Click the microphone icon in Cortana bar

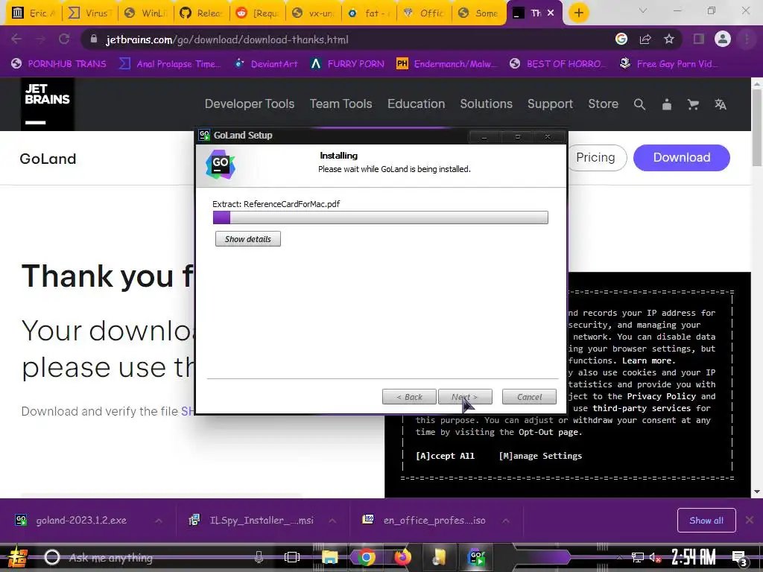(x=259, y=557)
